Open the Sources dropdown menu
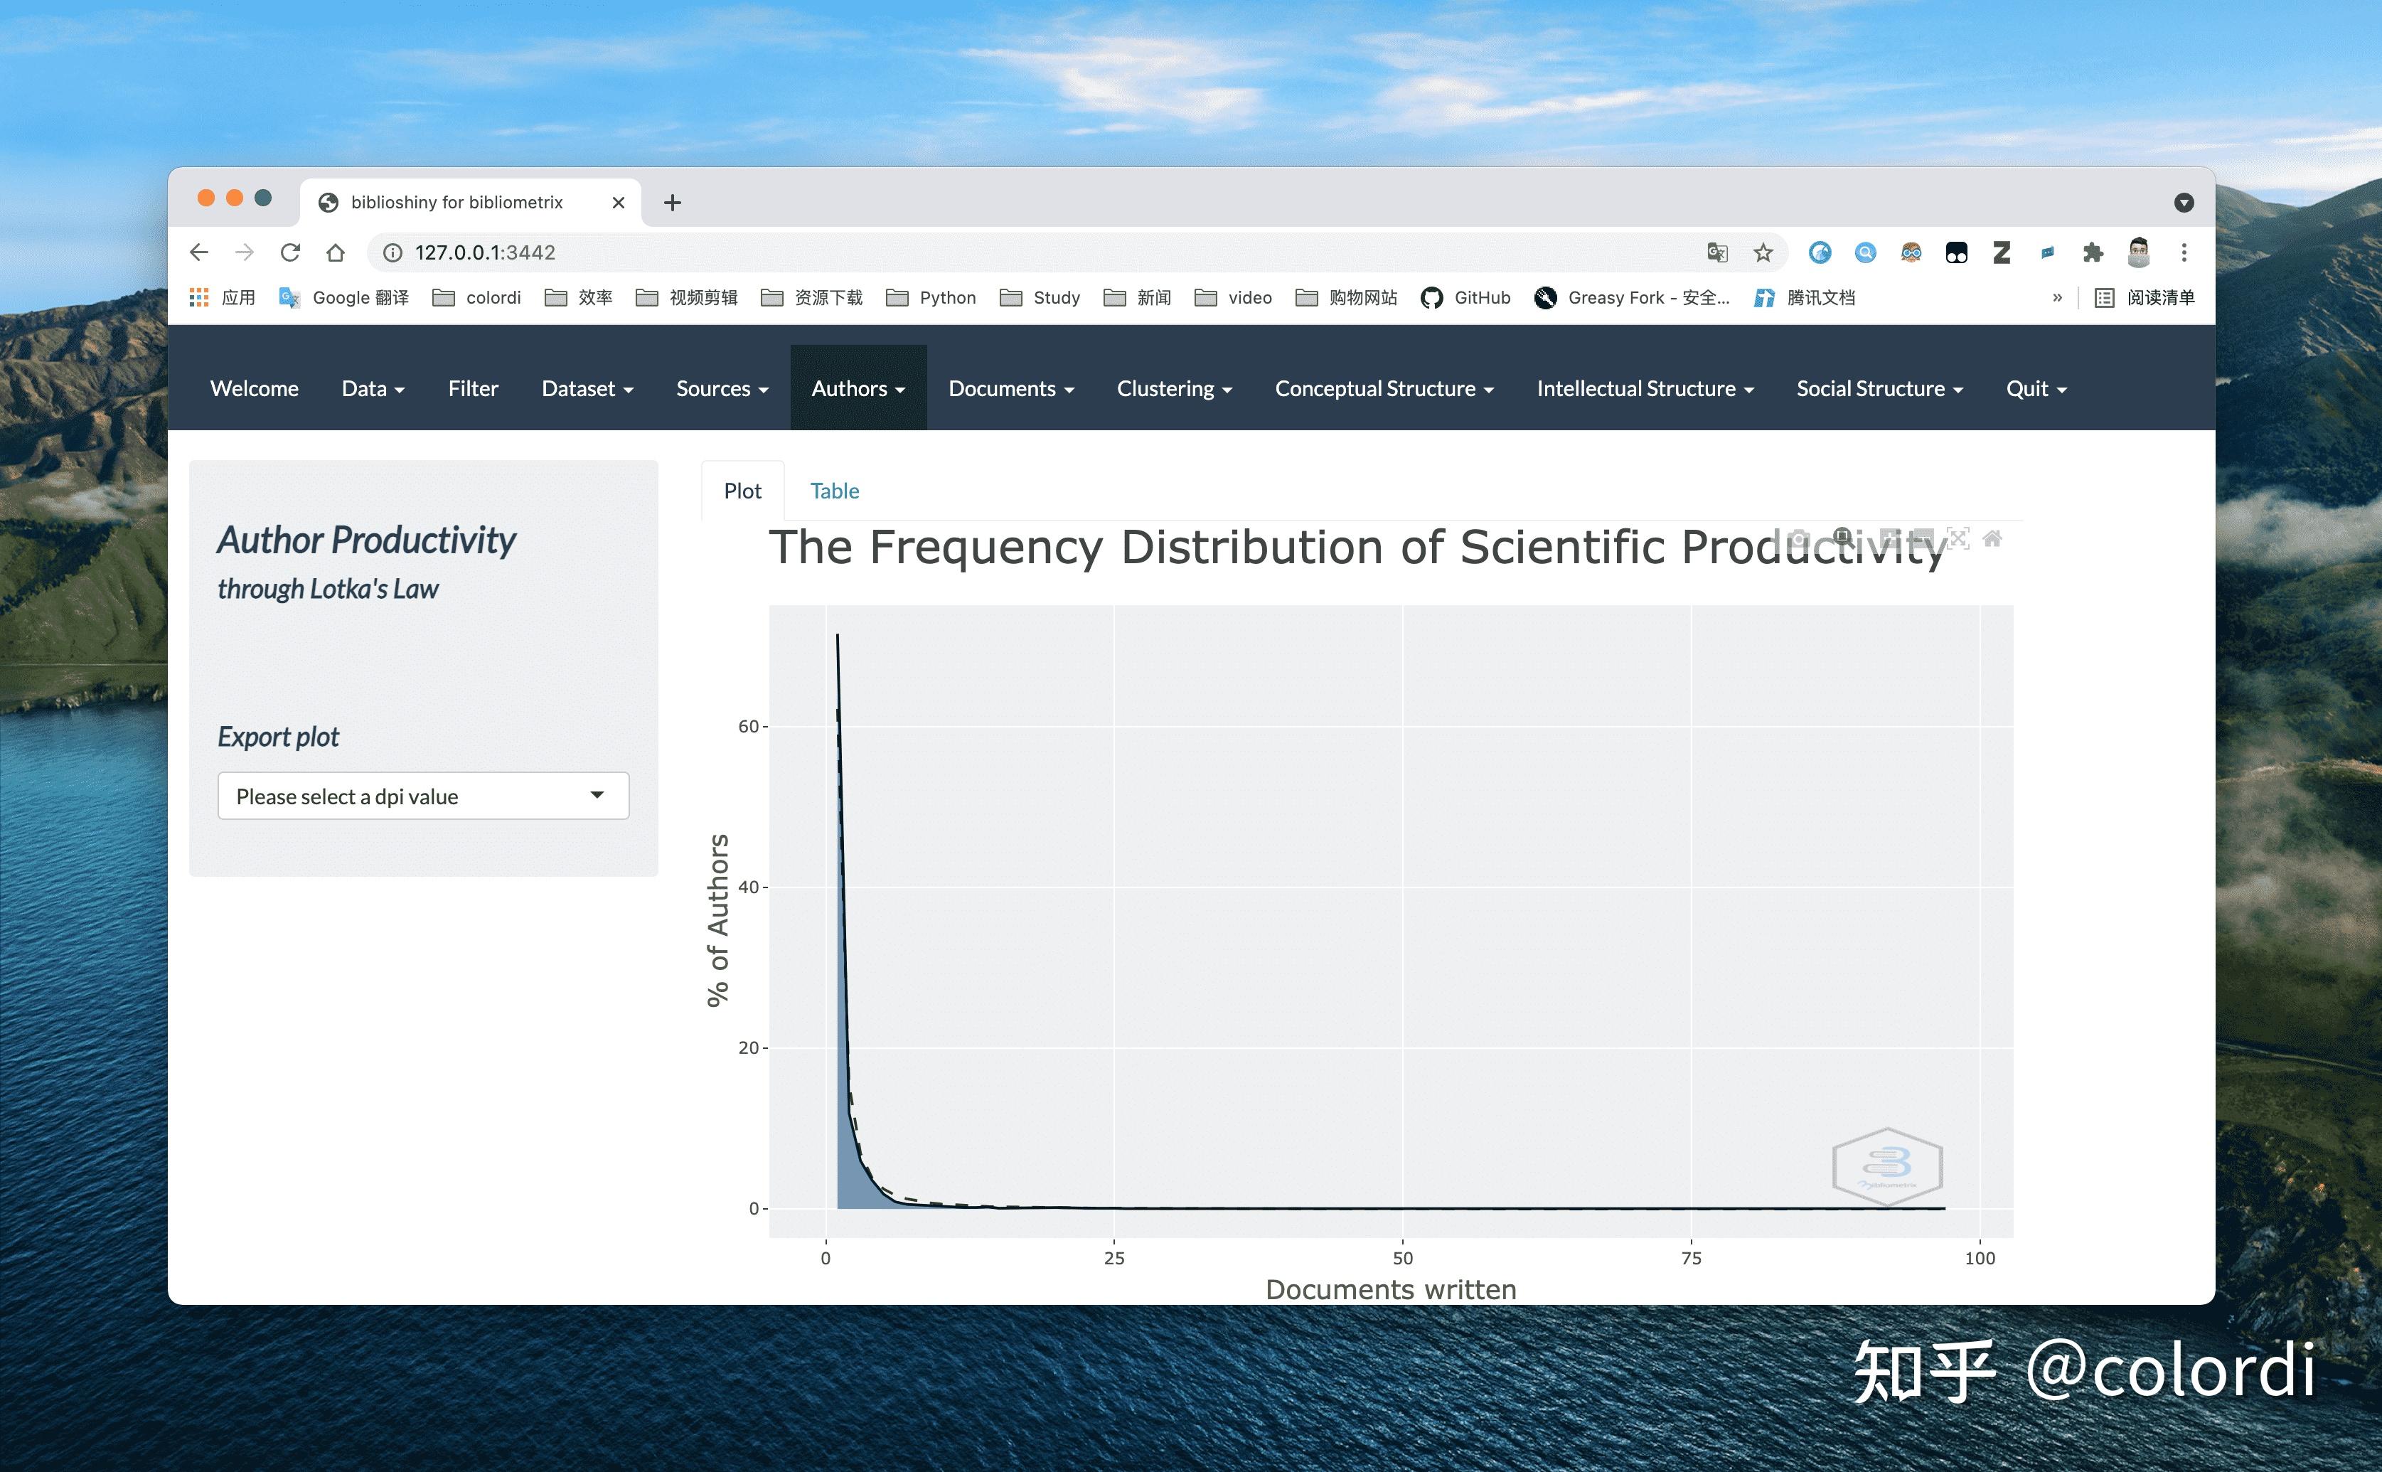This screenshot has width=2382, height=1472. pyautogui.click(x=722, y=388)
